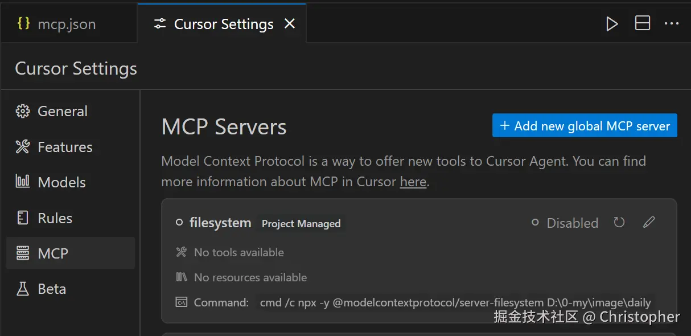
Task: Click the Run play icon in the editor toolbar
Action: [612, 24]
